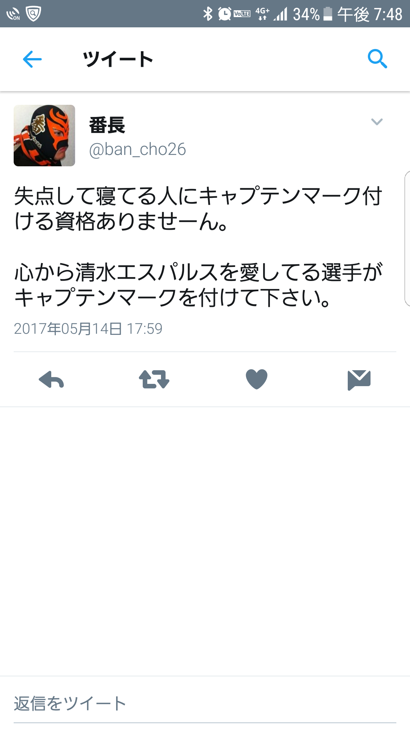Screen dimensions: 410x729
Task: Retweet this tweet
Action: [154, 379]
